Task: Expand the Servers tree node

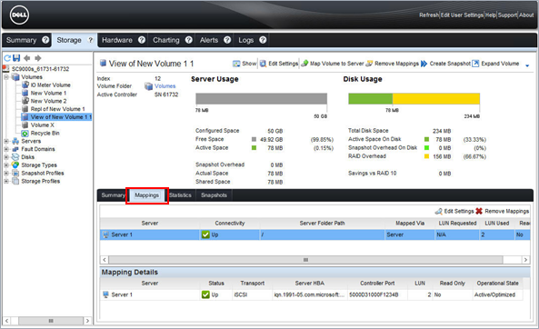Action: tap(6, 141)
